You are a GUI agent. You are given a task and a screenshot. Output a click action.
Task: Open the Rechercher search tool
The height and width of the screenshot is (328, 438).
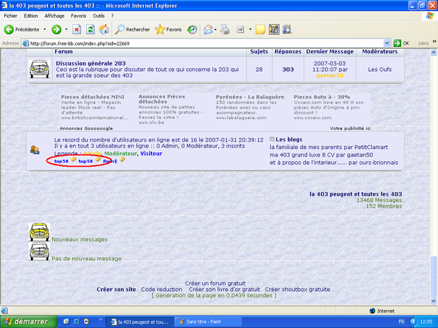pos(132,29)
